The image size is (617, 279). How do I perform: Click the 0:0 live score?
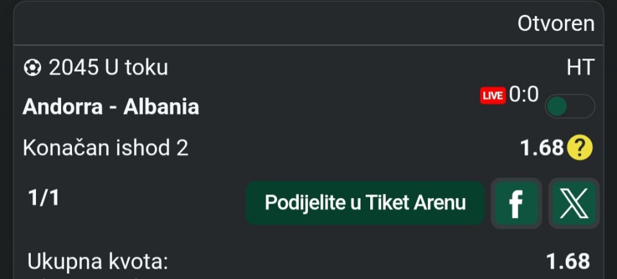pos(524,94)
